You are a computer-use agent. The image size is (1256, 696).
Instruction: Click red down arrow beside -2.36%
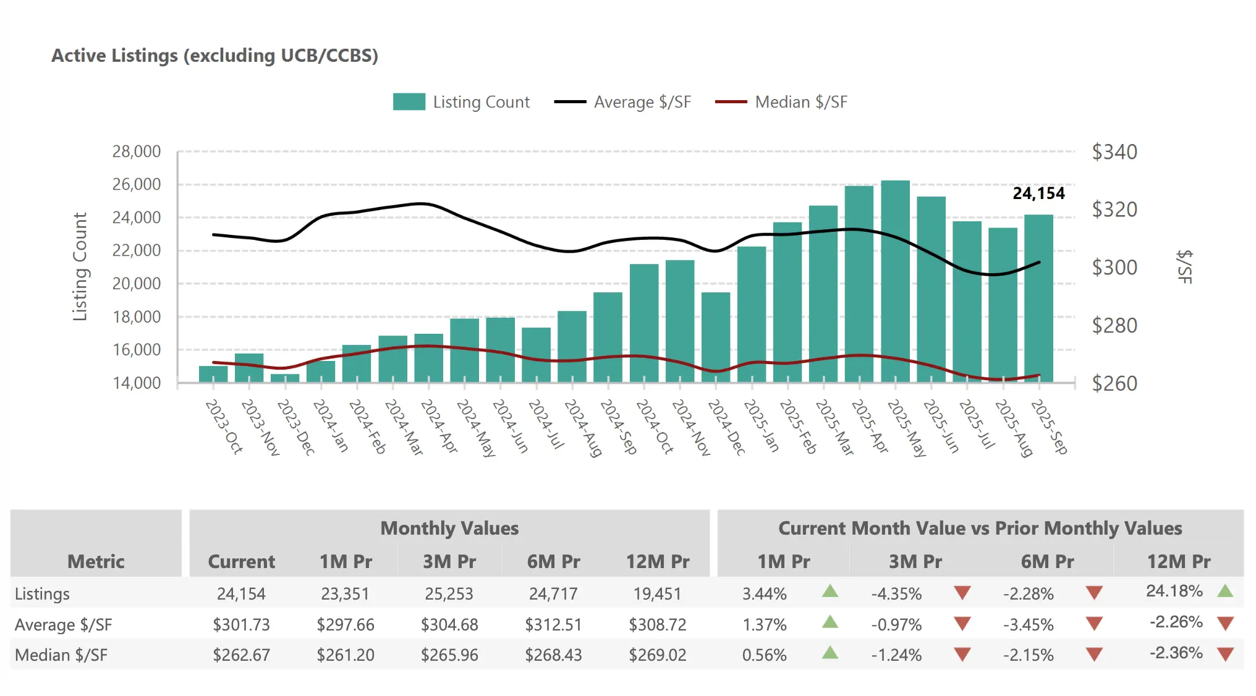click(x=1225, y=654)
